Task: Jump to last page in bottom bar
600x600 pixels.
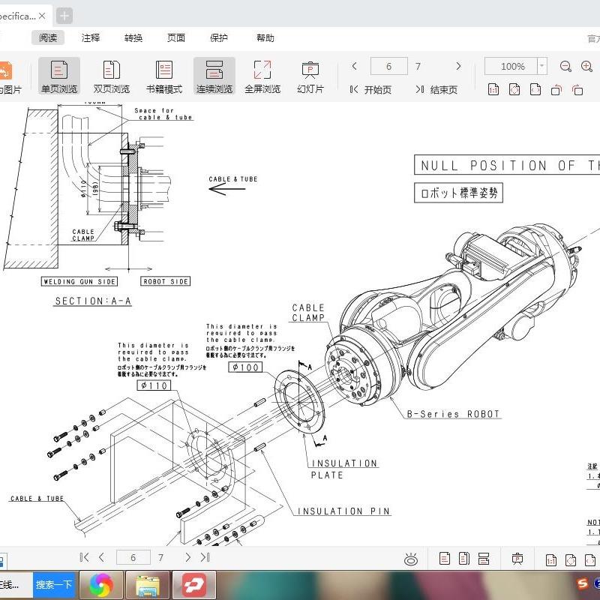Action: [x=205, y=557]
